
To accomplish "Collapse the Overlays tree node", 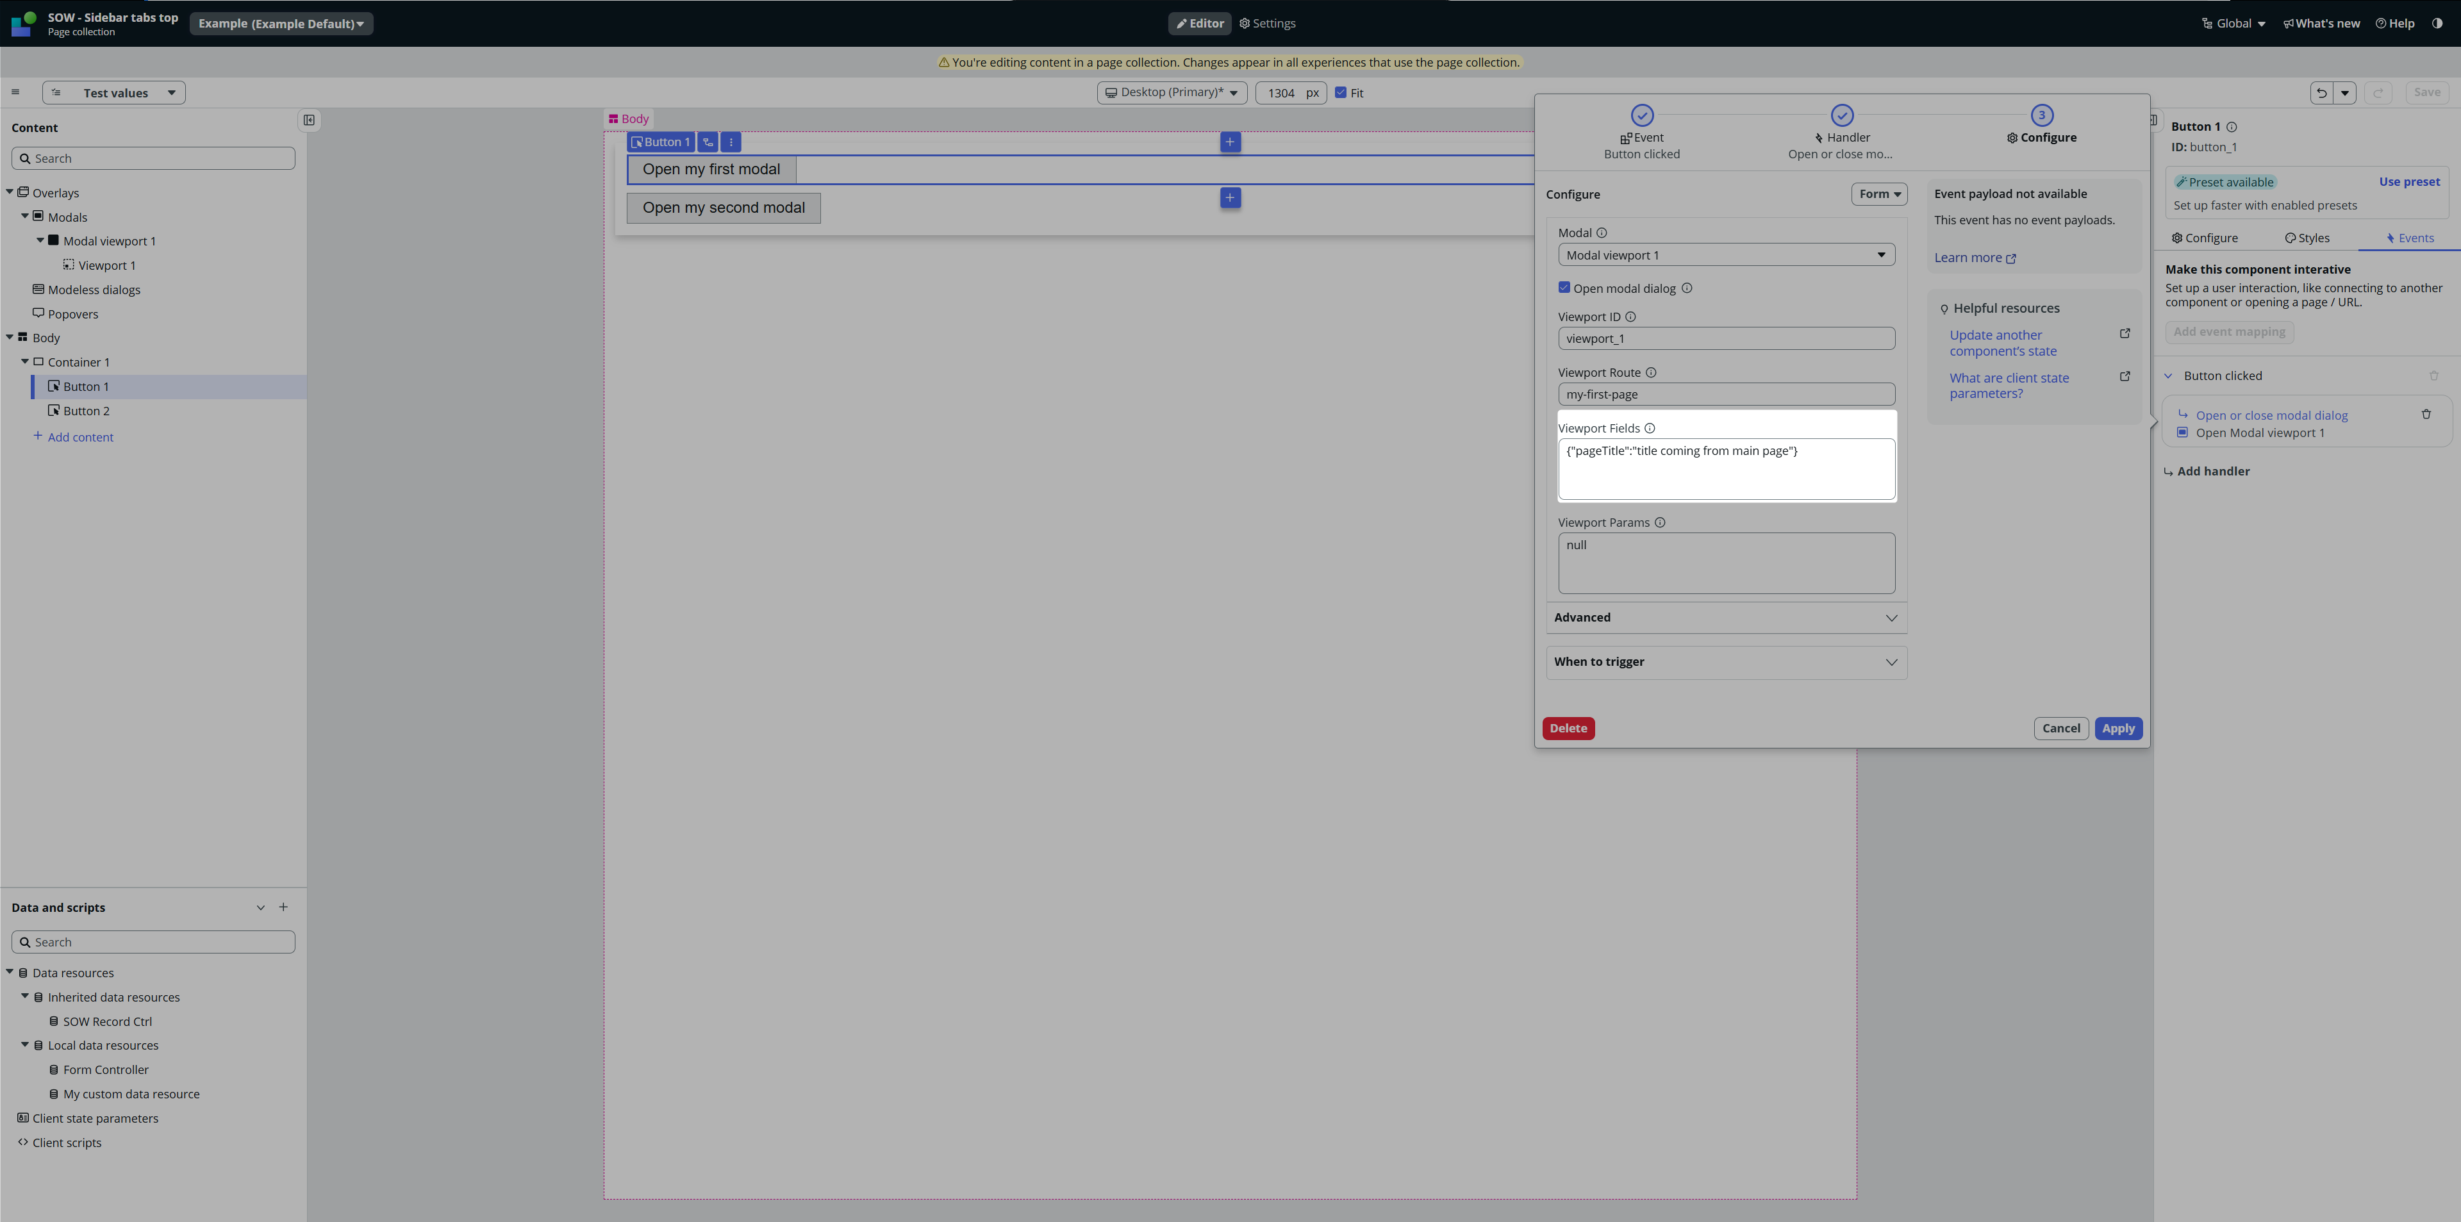I will pyautogui.click(x=10, y=192).
